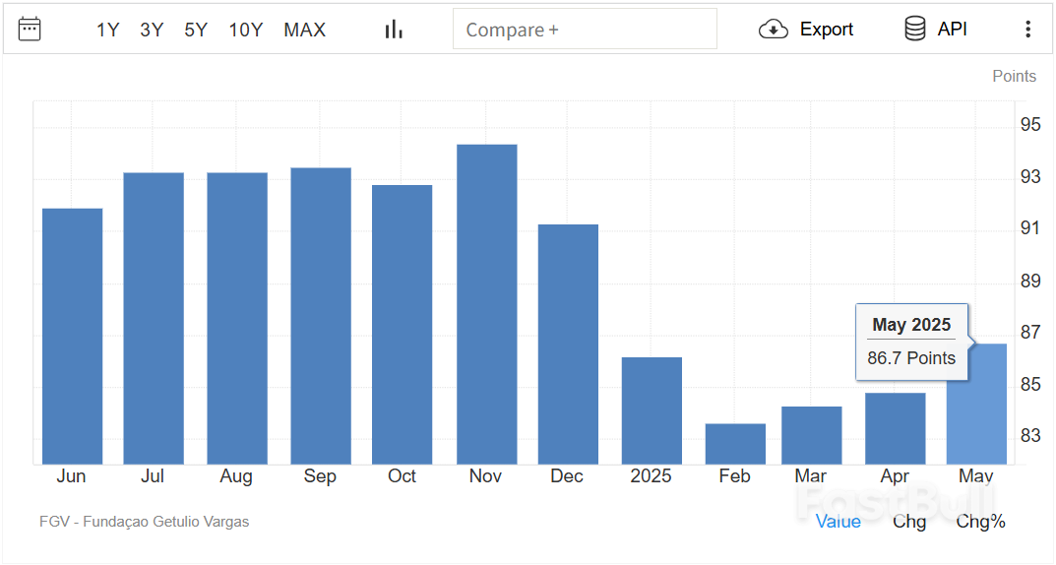Click the cloud download Export icon
This screenshot has height=565, width=1056.
(x=774, y=30)
